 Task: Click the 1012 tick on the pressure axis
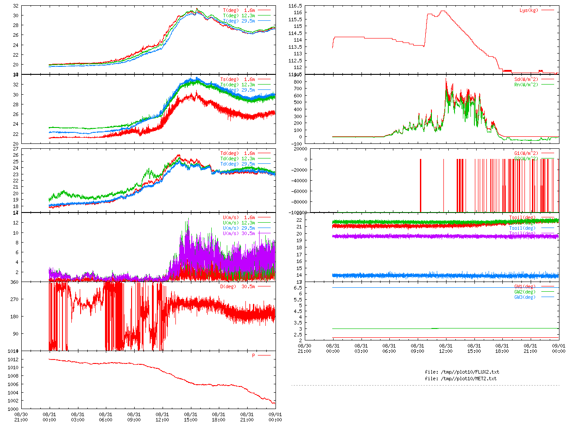(x=13, y=359)
